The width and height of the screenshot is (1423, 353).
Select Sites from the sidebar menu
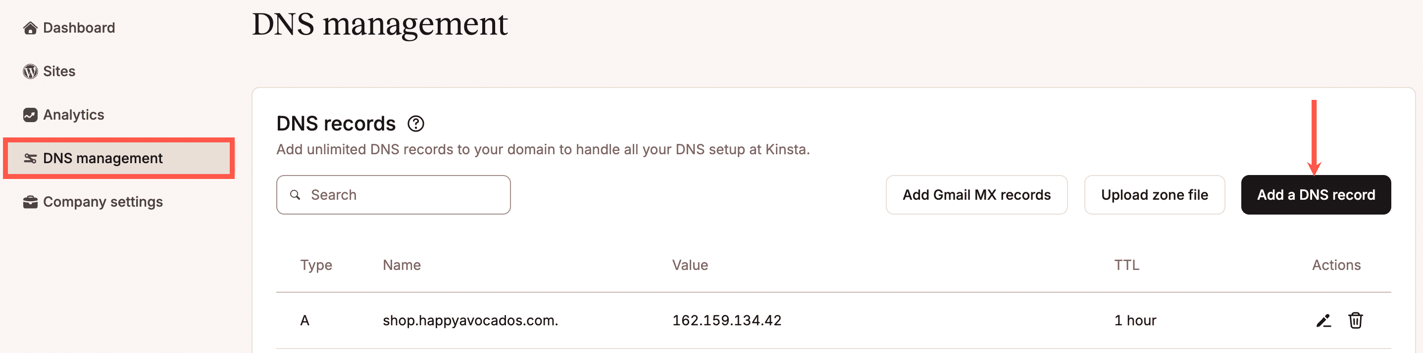click(x=59, y=71)
